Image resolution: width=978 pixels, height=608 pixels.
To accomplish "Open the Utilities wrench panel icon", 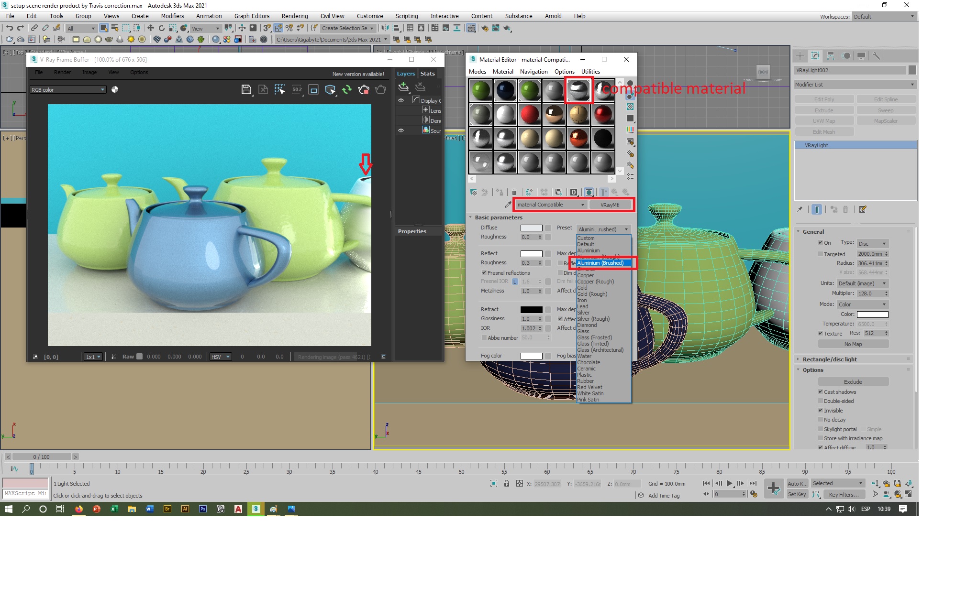I will 877,56.
